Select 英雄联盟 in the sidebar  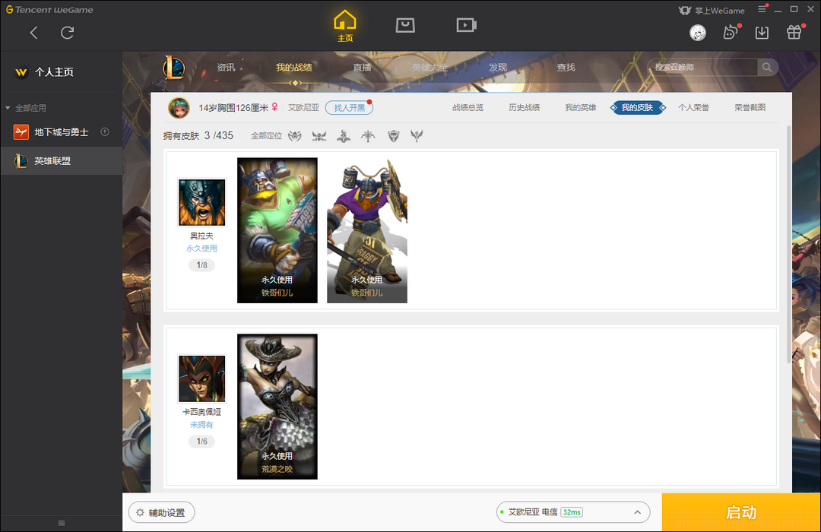point(62,161)
